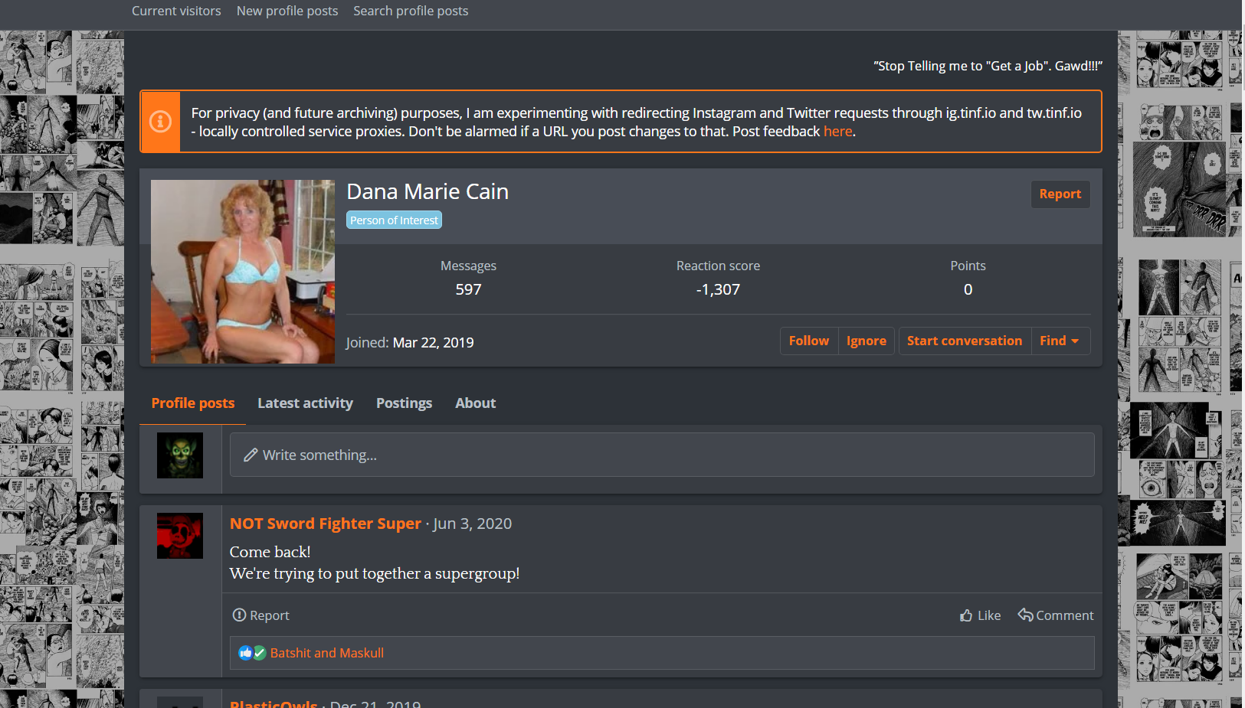
Task: View reactions by Batshit and Maskull
Action: pos(327,653)
